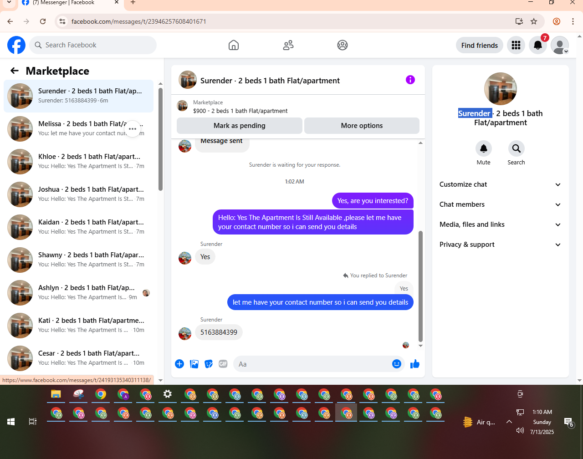Choose a sticker icon in composer

209,364
